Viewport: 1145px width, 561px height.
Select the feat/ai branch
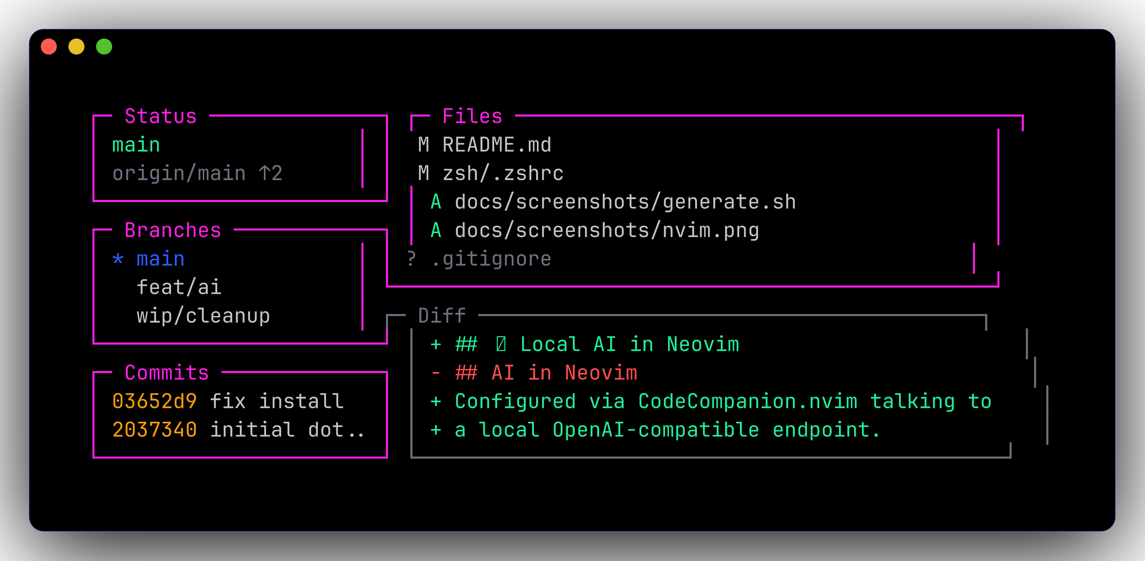point(179,287)
